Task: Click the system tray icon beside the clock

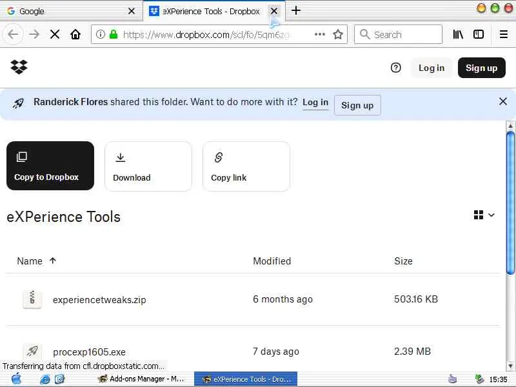Action: click(x=479, y=379)
